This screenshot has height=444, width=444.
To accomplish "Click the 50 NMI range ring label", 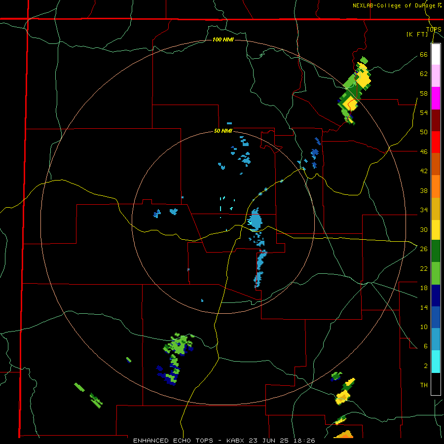I will tap(223, 131).
